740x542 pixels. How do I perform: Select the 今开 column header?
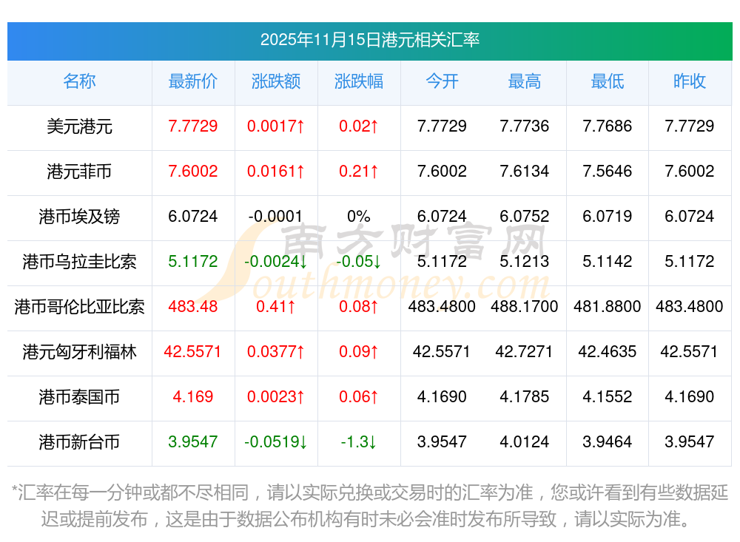click(x=442, y=81)
